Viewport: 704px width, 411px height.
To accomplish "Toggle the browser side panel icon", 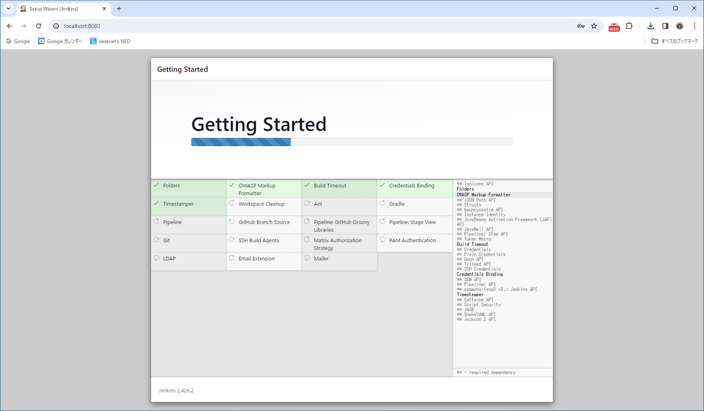I will coord(665,26).
